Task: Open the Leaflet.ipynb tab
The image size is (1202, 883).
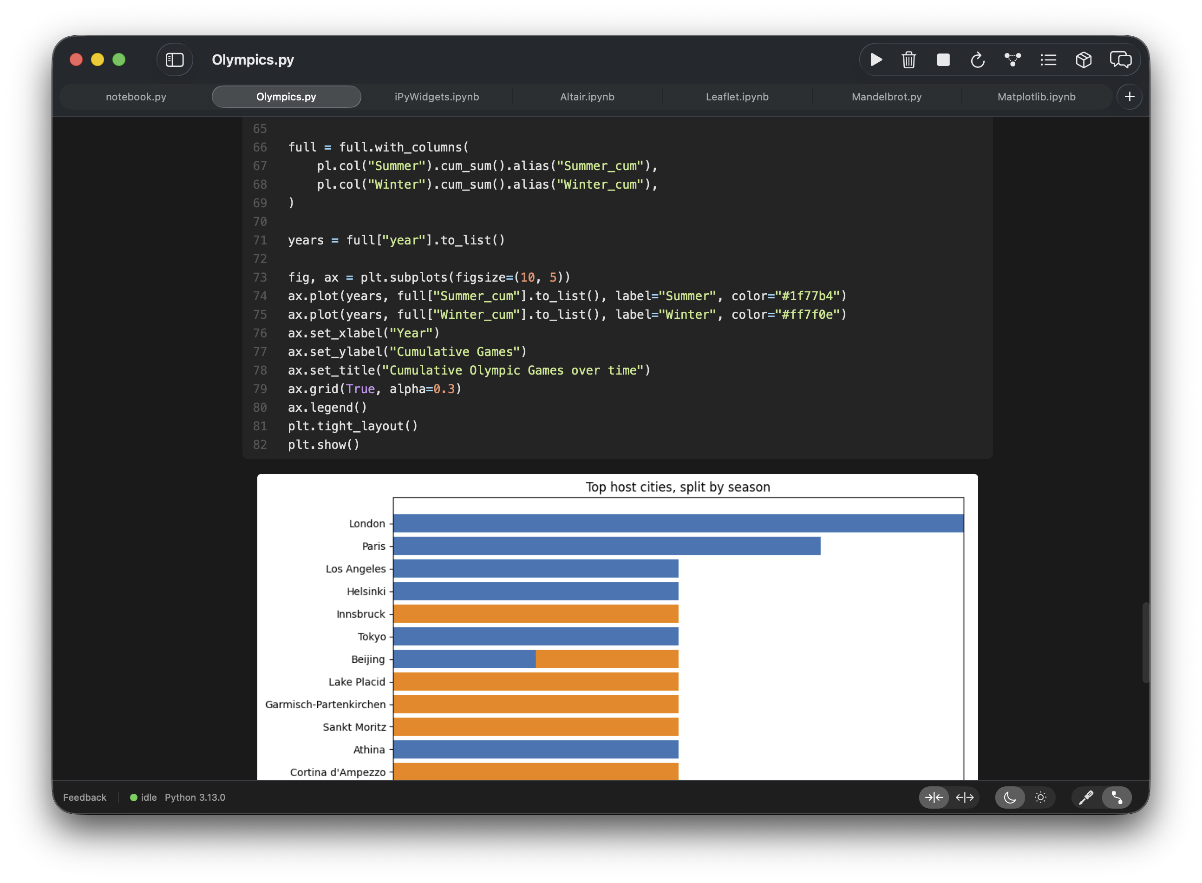Action: tap(737, 97)
